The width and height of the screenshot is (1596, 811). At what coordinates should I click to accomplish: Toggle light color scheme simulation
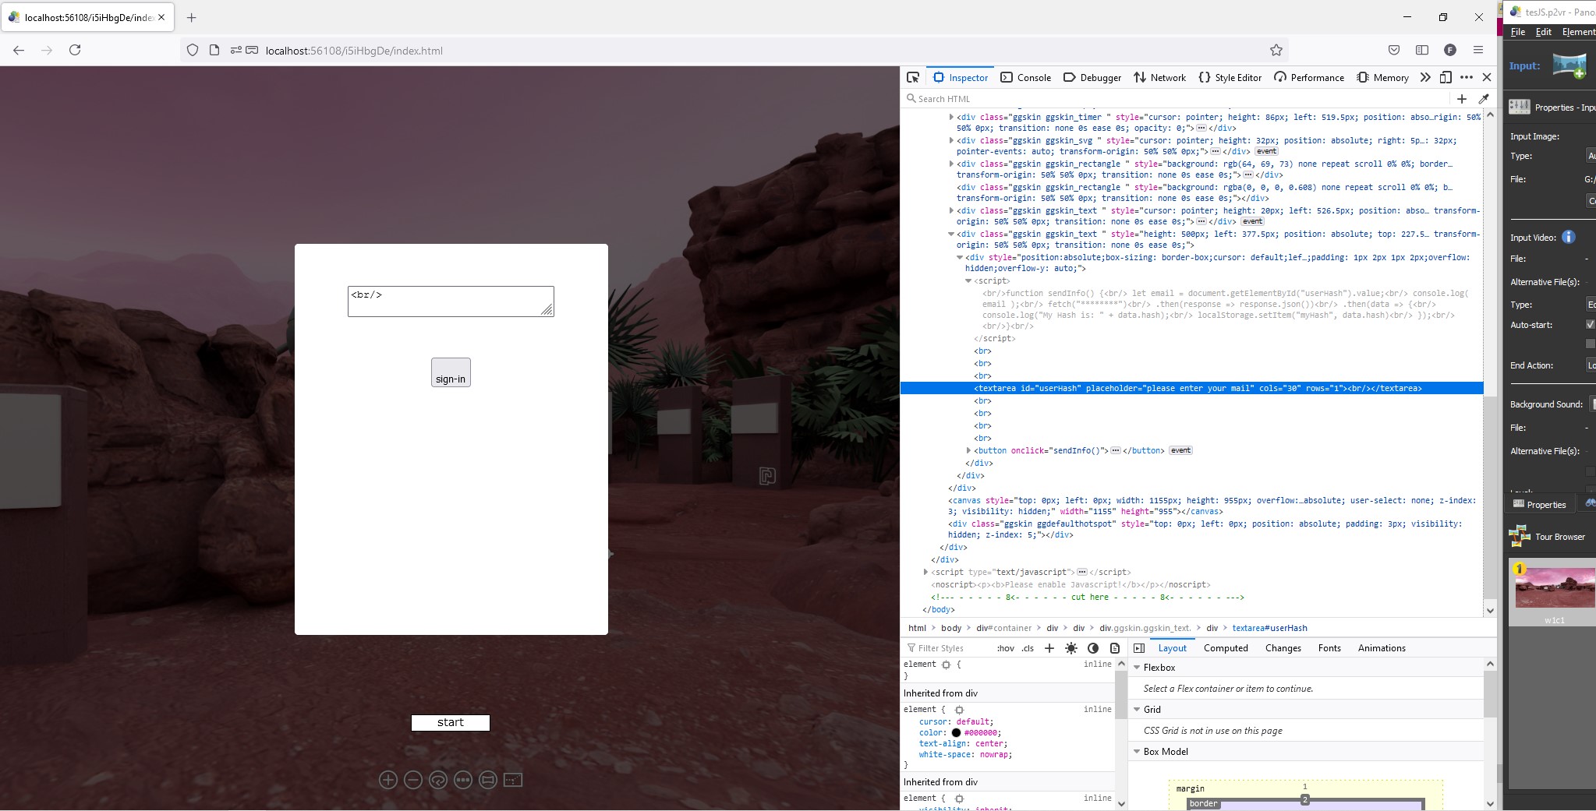point(1071,648)
